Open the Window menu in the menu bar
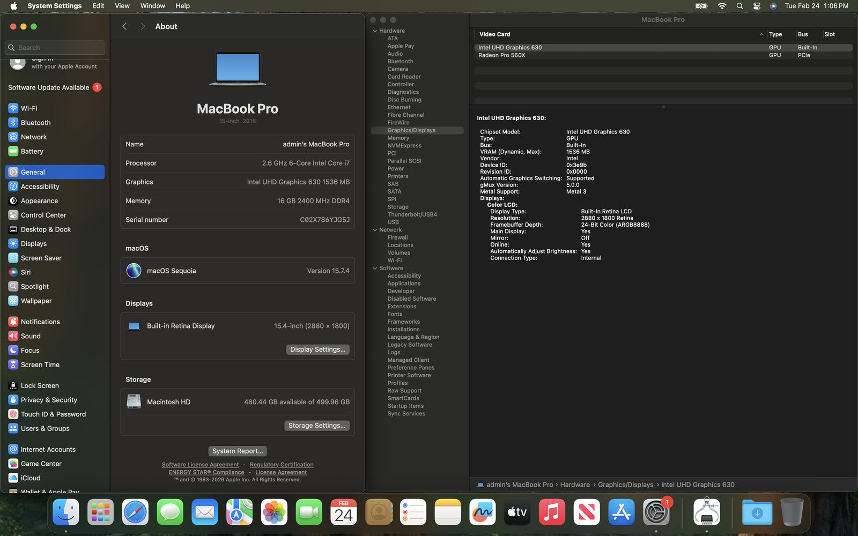 click(152, 6)
